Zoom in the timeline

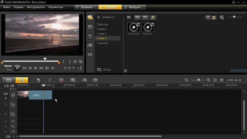tap(208, 80)
